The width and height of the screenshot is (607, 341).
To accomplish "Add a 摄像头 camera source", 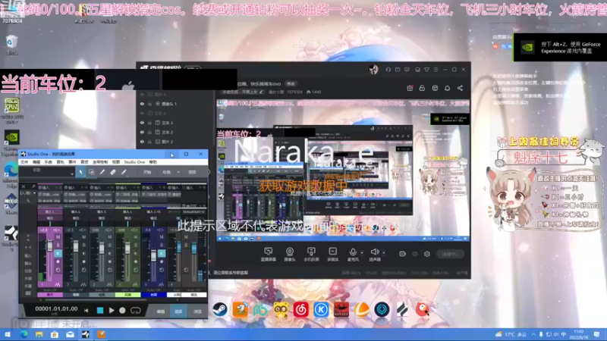I will coord(290,255).
